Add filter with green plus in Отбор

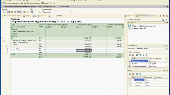[x=130, y=74]
